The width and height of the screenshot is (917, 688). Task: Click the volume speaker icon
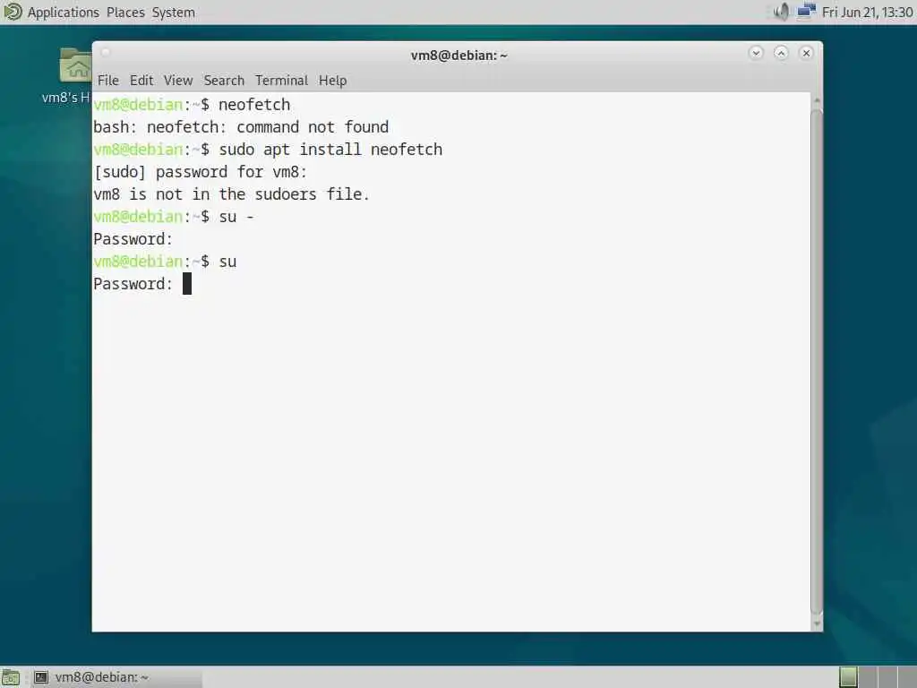(781, 12)
